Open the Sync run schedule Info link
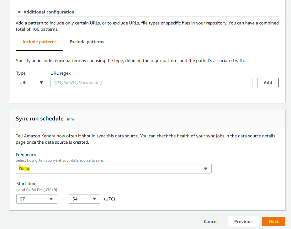291x229 pixels. click(x=70, y=119)
